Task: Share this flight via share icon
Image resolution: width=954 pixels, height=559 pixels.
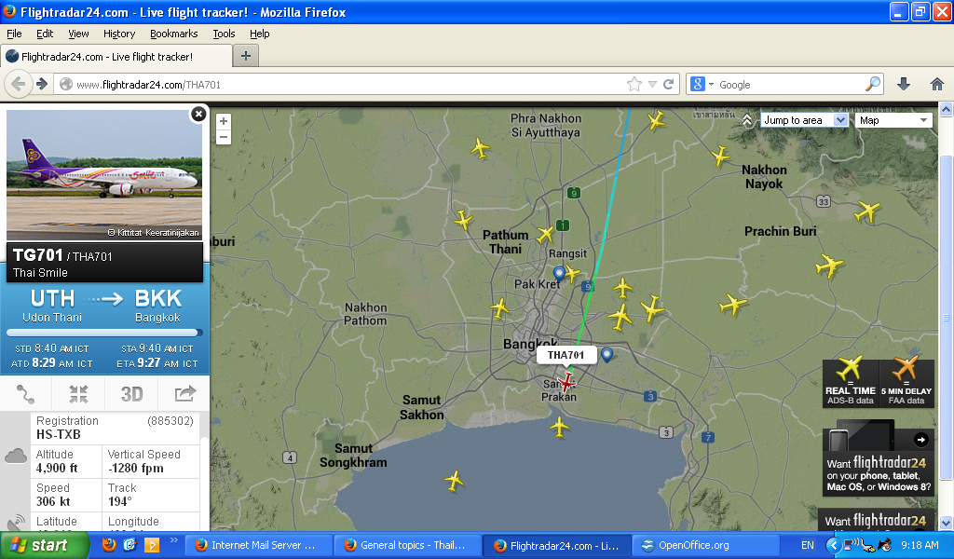Action: click(185, 394)
